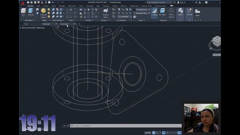Expand the Draw panel
This screenshot has height=135, width=240.
(x=72, y=20)
